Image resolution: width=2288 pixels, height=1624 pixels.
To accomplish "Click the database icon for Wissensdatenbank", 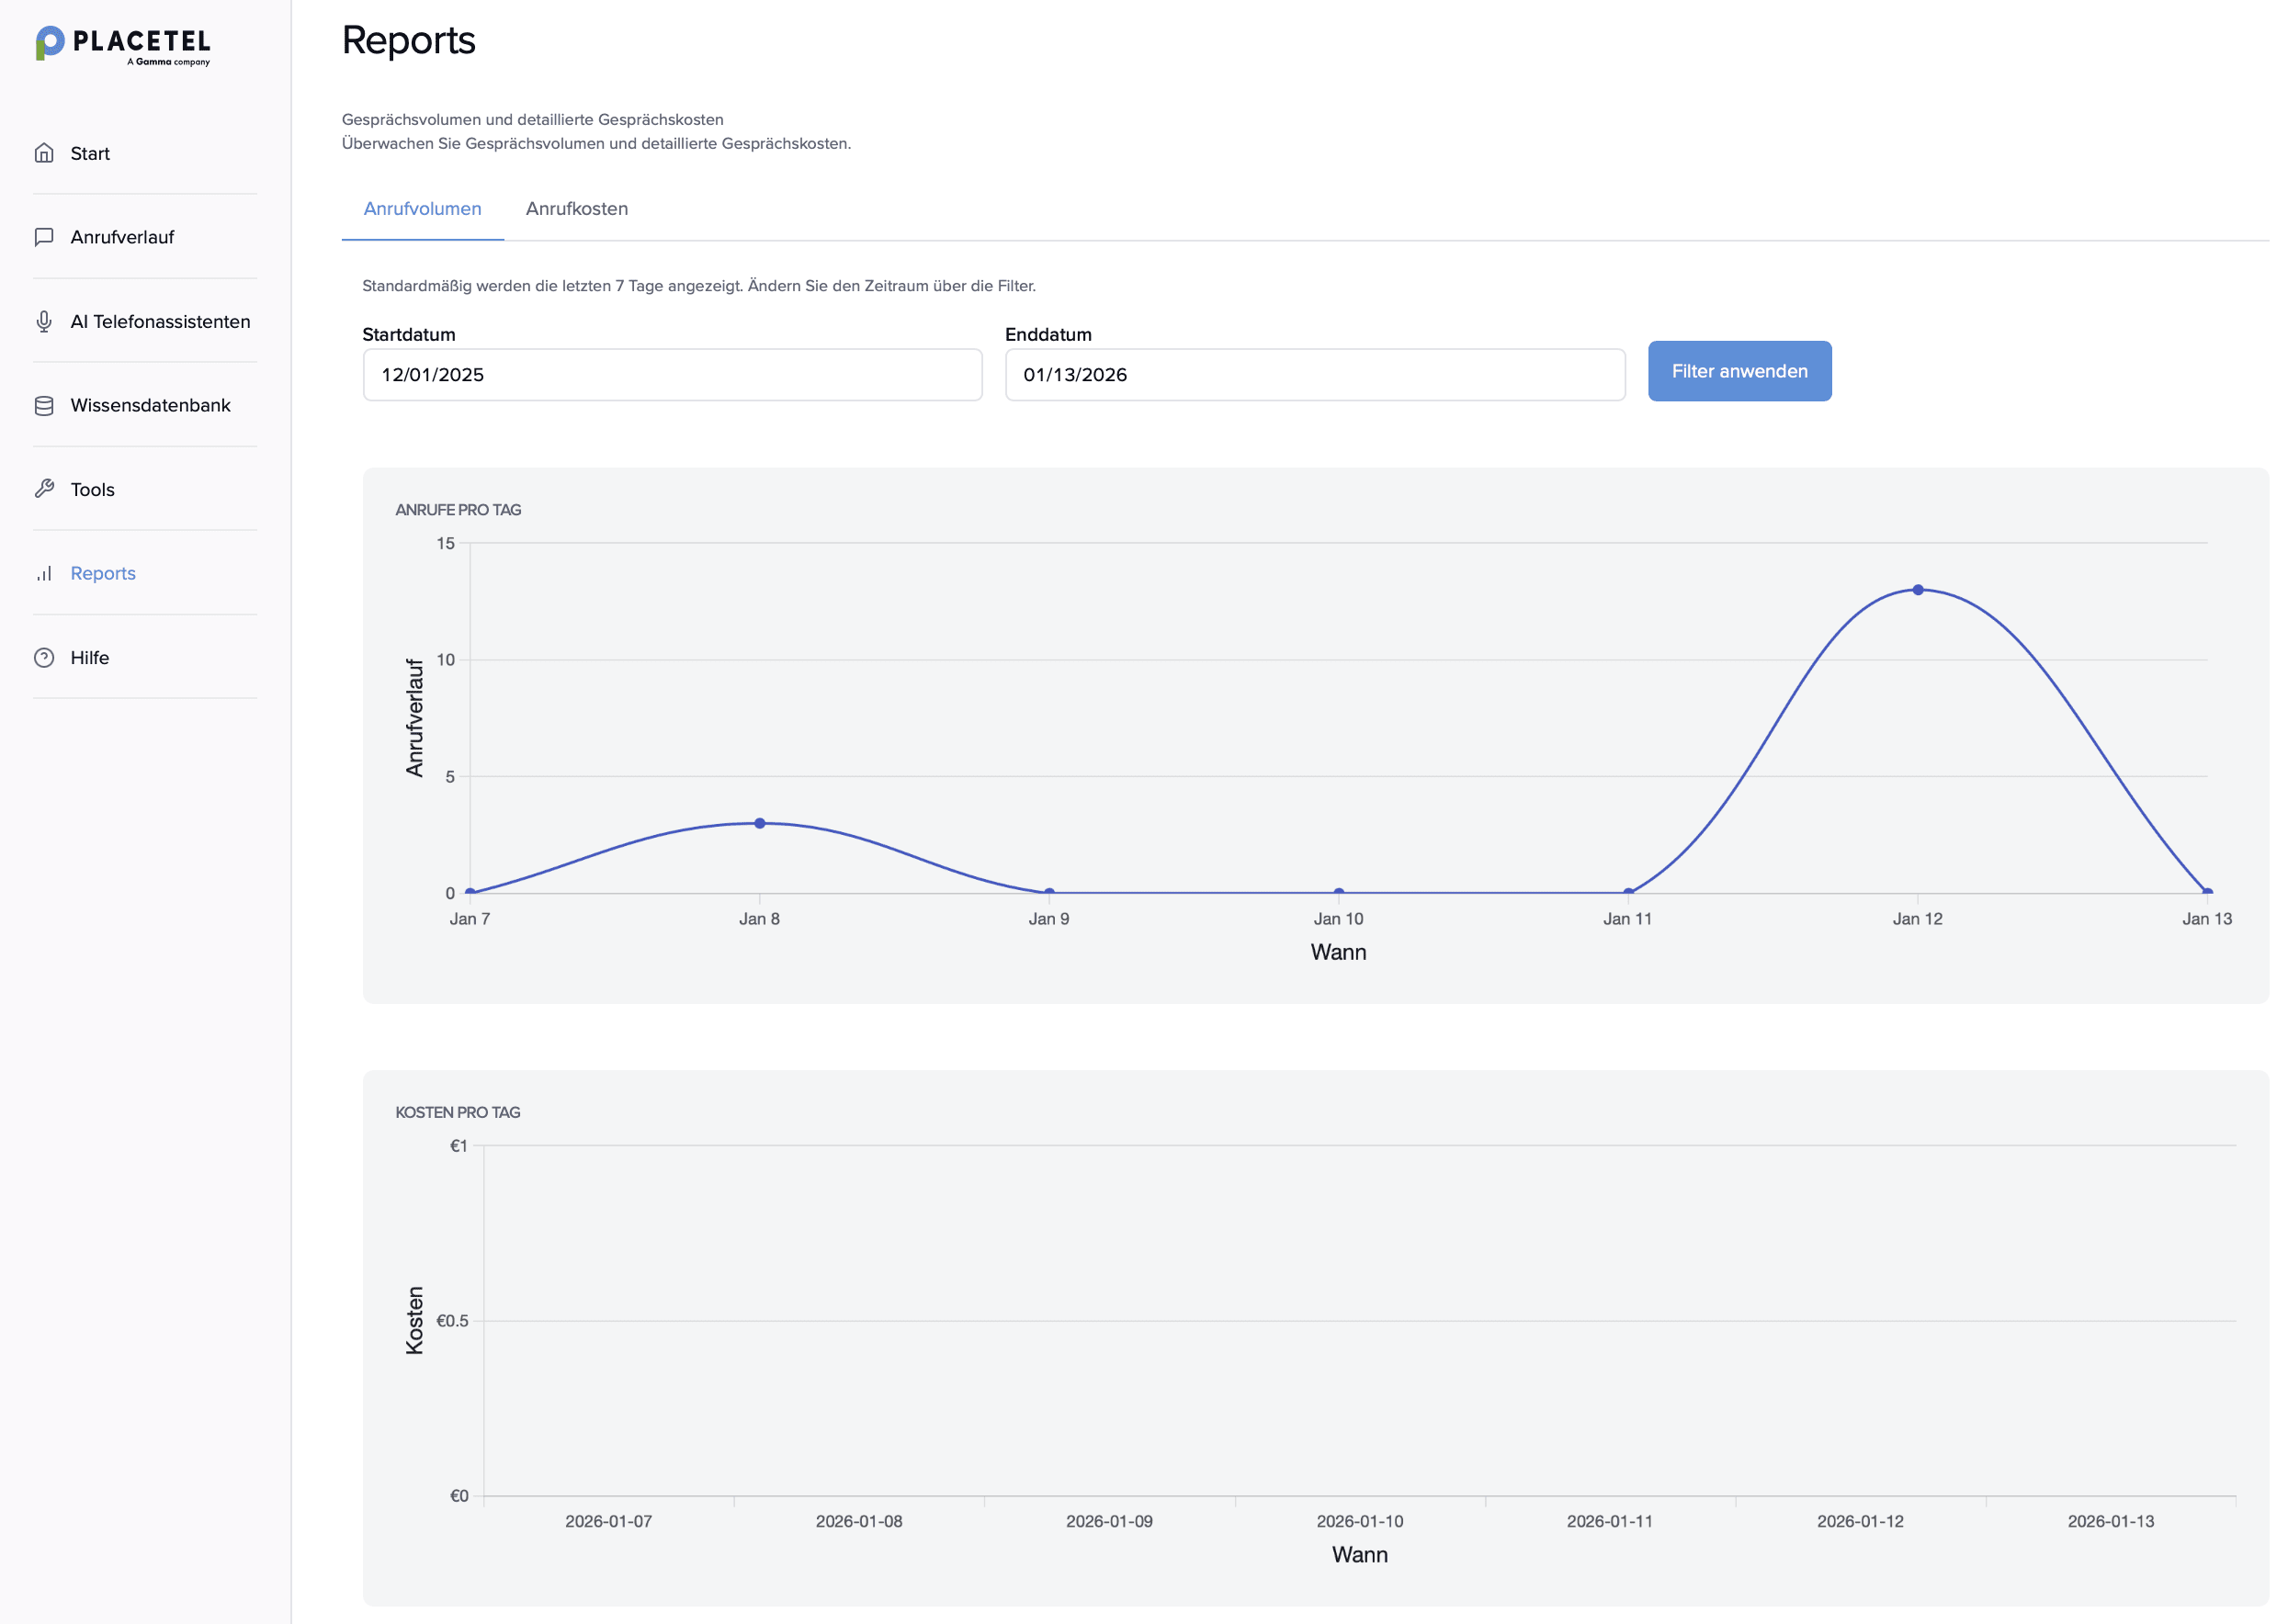I will (44, 405).
